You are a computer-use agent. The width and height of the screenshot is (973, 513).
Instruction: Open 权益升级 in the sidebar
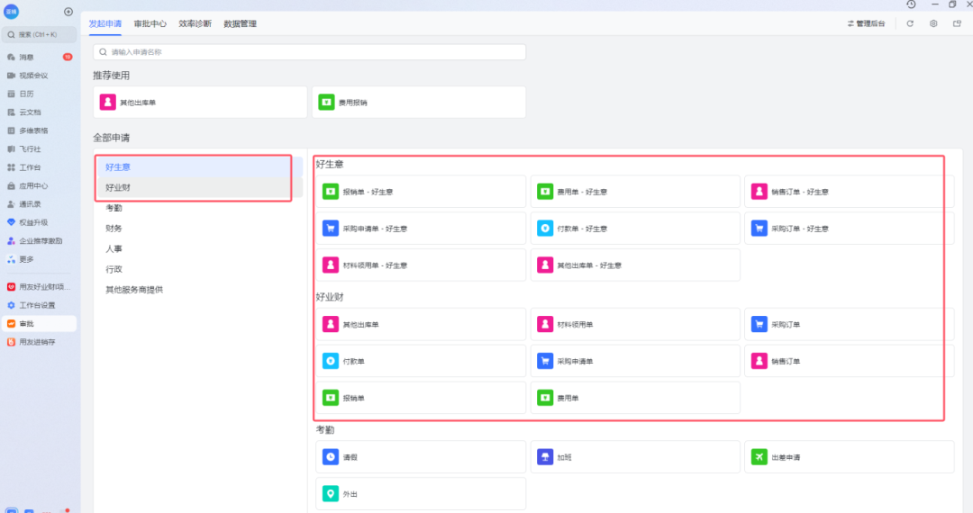(x=39, y=222)
